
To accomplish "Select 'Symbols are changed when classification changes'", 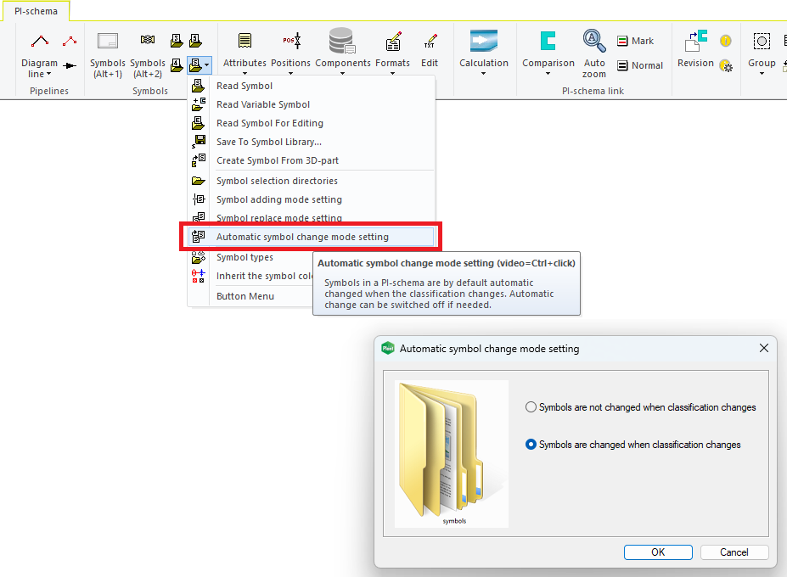I will [531, 445].
